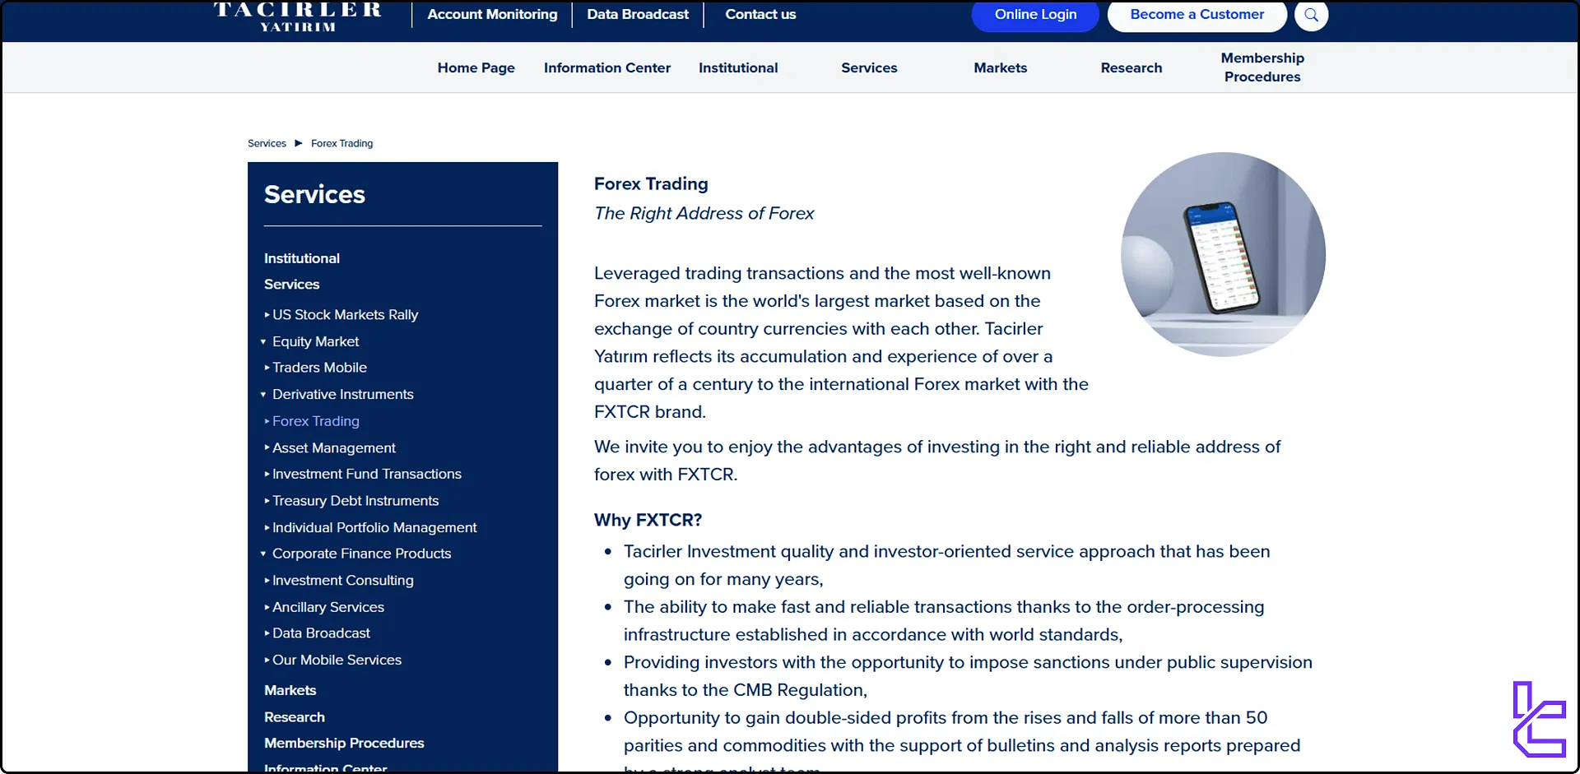Click 'The Right Address of Forex' subtitle
Viewport: 1580px width, 774px height.
704,214
